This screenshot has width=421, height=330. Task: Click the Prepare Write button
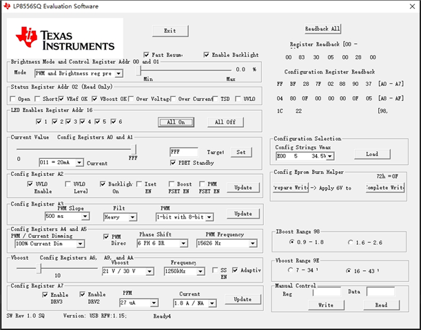click(291, 188)
